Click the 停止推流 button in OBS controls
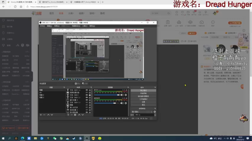Image resolution: width=252 pixels, height=141 pixels. tap(143, 91)
